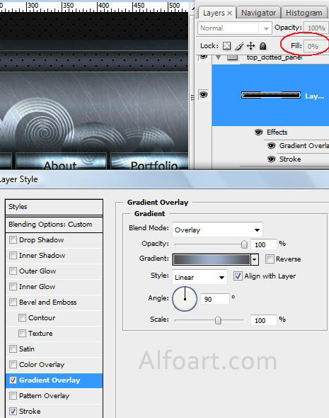Click the gradient preview swatch
The image size is (329, 418).
coord(212,259)
